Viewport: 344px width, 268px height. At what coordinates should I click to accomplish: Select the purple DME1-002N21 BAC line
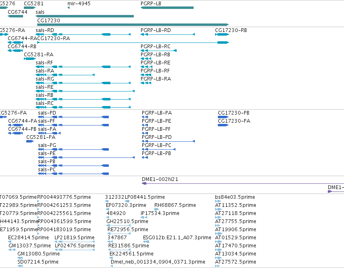coord(243,183)
